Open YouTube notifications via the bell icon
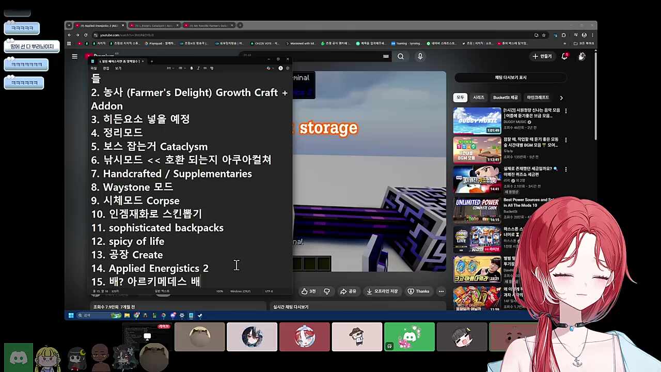 pyautogui.click(x=564, y=56)
